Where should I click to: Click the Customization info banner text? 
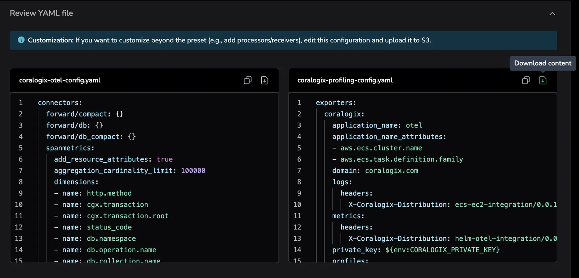click(229, 40)
